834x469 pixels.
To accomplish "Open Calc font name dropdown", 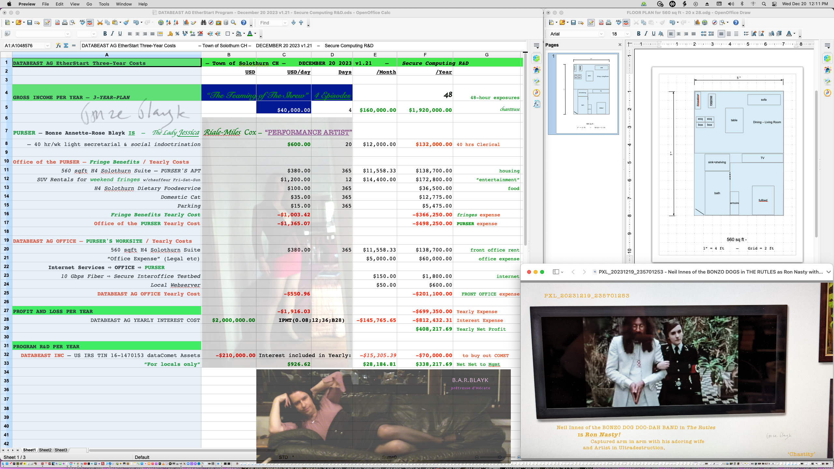I will tap(68, 34).
